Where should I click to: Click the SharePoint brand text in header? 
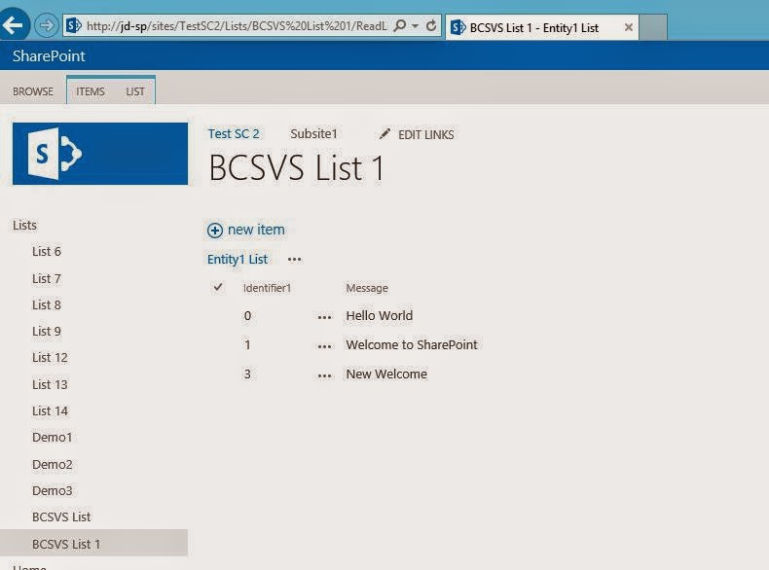[x=49, y=55]
